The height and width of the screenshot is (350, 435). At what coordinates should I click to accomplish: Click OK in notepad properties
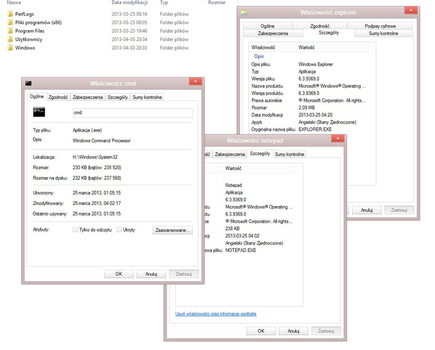[x=261, y=331]
